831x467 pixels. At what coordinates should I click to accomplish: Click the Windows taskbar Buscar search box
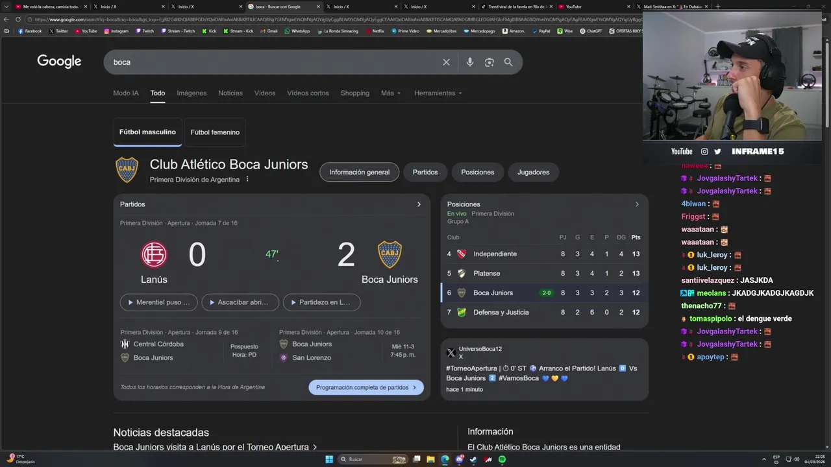tap(373, 459)
